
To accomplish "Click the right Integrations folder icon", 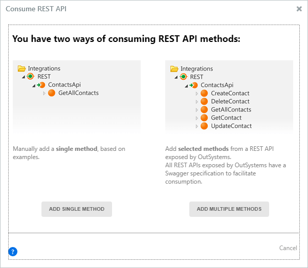I will pos(174,69).
